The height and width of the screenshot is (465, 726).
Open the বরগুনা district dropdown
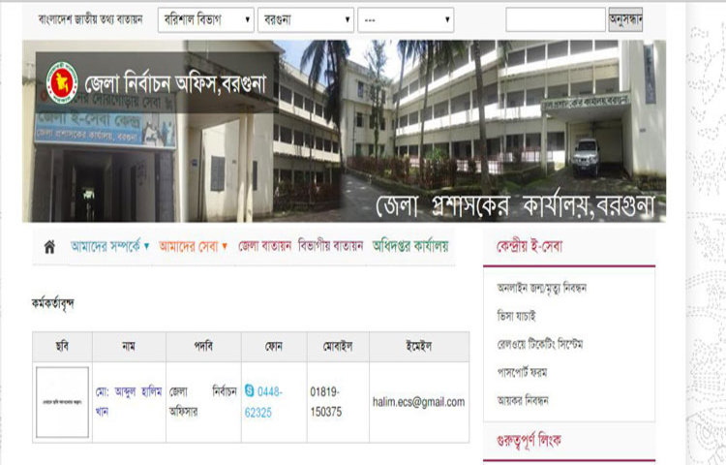point(306,20)
